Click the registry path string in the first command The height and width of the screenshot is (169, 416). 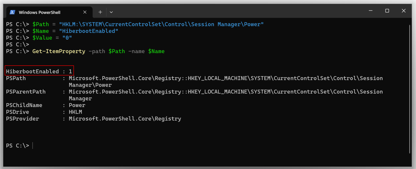coord(161,24)
